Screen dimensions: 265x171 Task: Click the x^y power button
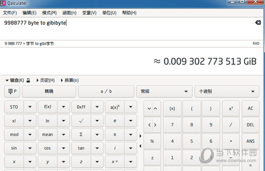[x=231, y=108]
